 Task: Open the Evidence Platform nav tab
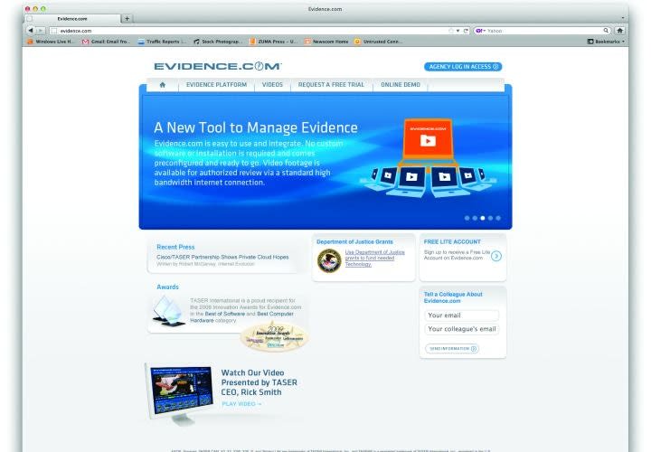pos(216,85)
